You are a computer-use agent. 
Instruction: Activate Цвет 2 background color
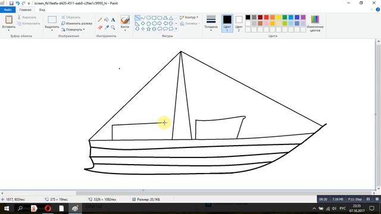coord(239,23)
